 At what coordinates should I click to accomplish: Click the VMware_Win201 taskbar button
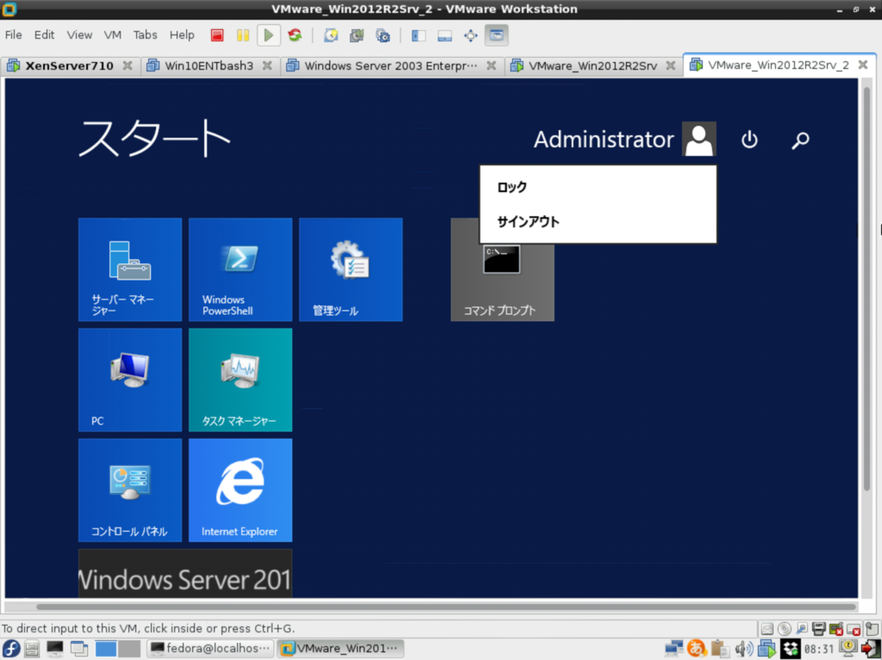(339, 648)
